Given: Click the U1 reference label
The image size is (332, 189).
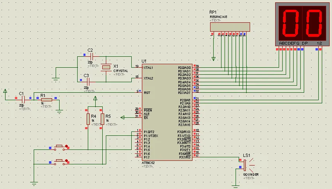Looking at the screenshot, I should pyautogui.click(x=144, y=61).
